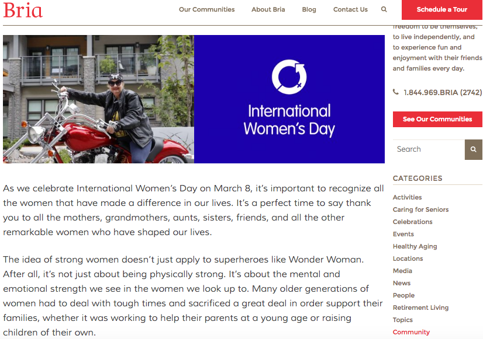483x339 pixels.
Task: Click the woman on motorcycle photo
Action: tap(99, 99)
